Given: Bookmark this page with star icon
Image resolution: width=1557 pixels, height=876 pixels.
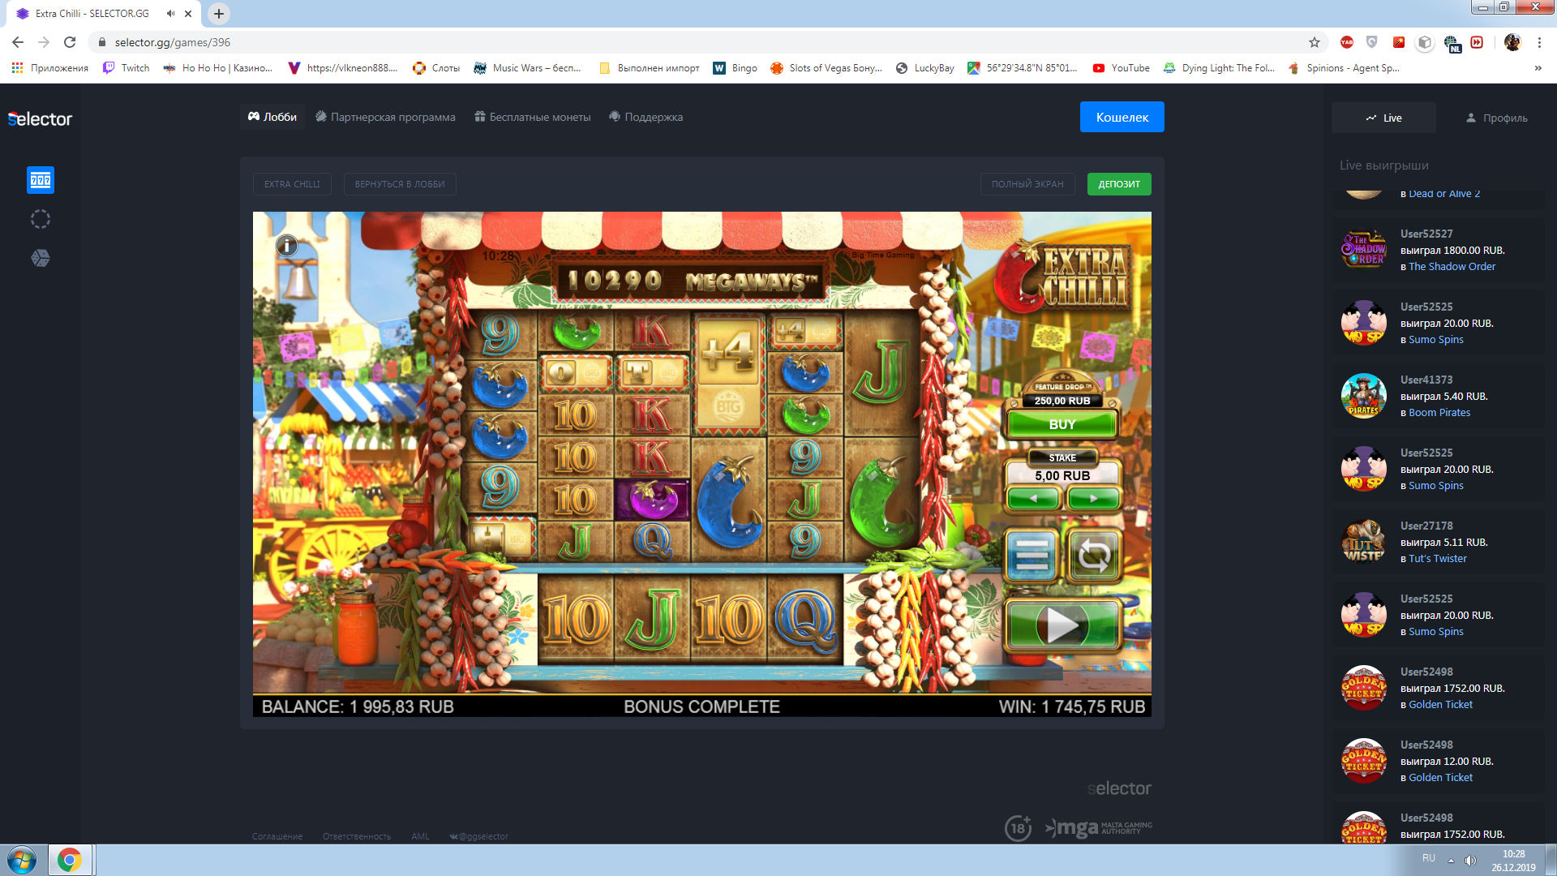Looking at the screenshot, I should click(1315, 42).
